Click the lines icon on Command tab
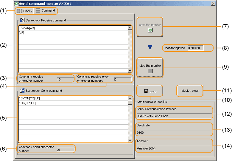 38,11
